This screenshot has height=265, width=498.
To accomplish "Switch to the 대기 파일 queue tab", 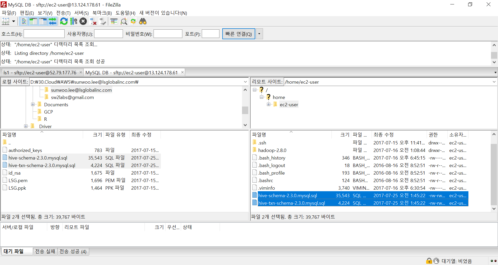I will click(x=17, y=251).
